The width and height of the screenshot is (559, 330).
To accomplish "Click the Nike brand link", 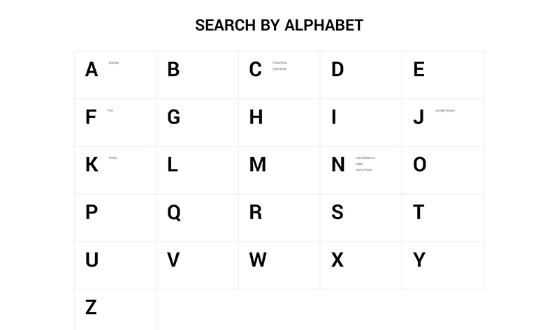I will tap(359, 164).
